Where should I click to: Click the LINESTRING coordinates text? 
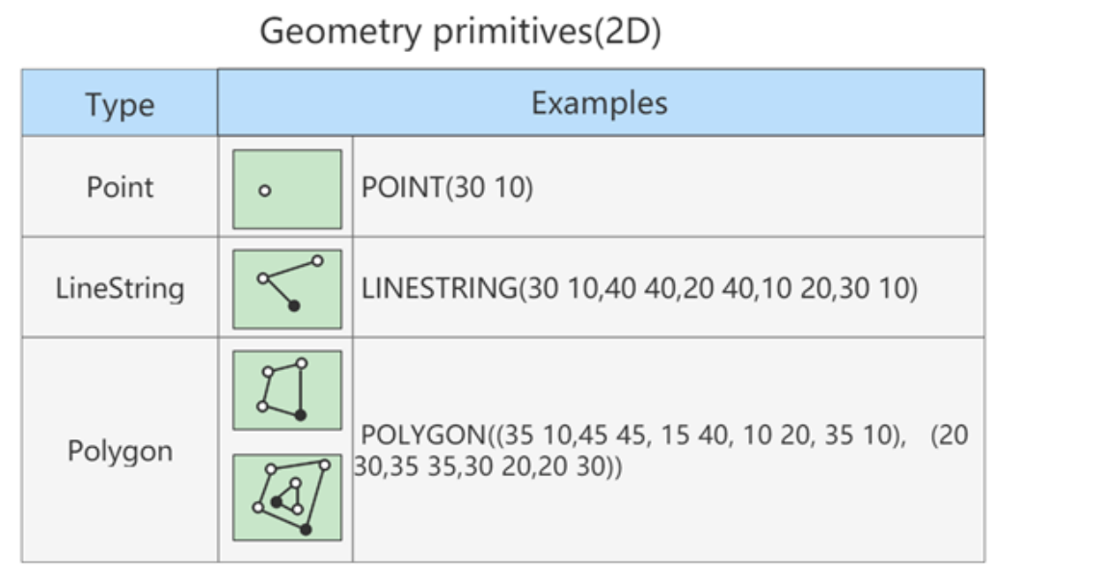coord(639,288)
